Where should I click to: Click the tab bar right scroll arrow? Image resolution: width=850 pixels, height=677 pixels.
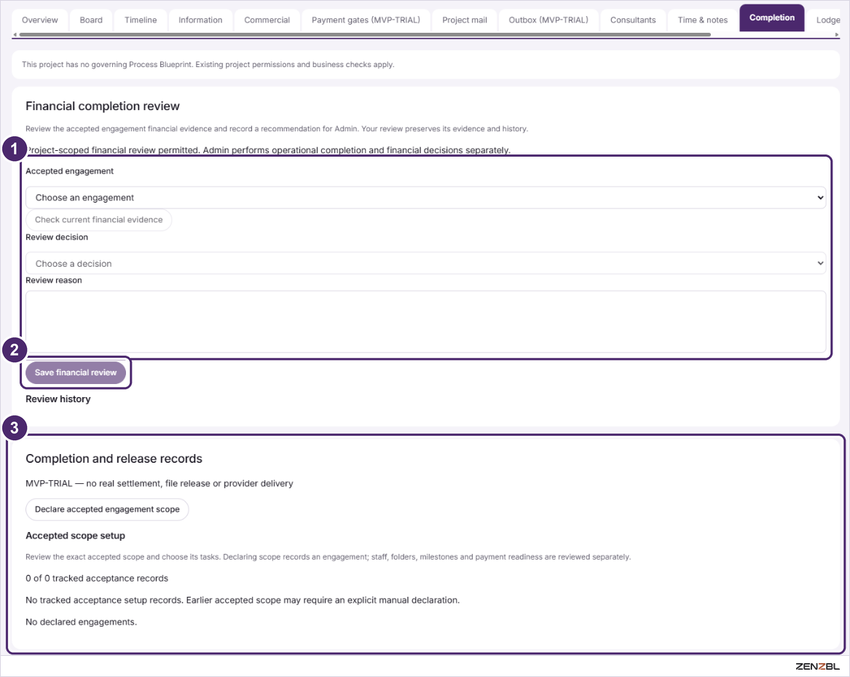point(836,35)
